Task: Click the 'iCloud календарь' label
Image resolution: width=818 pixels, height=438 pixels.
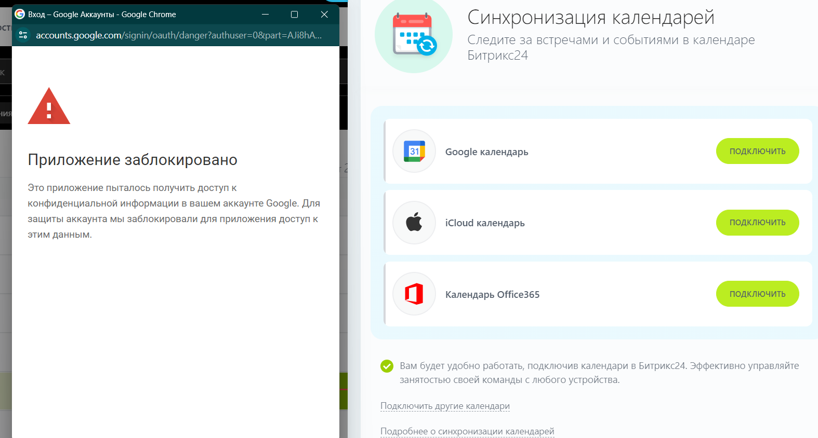Action: click(485, 223)
